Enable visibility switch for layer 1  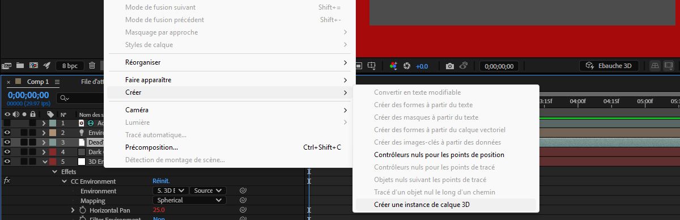(7, 122)
